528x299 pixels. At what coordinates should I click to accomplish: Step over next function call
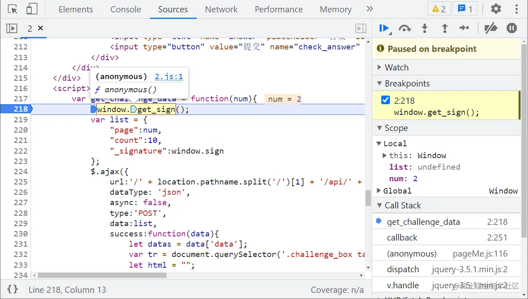pos(405,28)
